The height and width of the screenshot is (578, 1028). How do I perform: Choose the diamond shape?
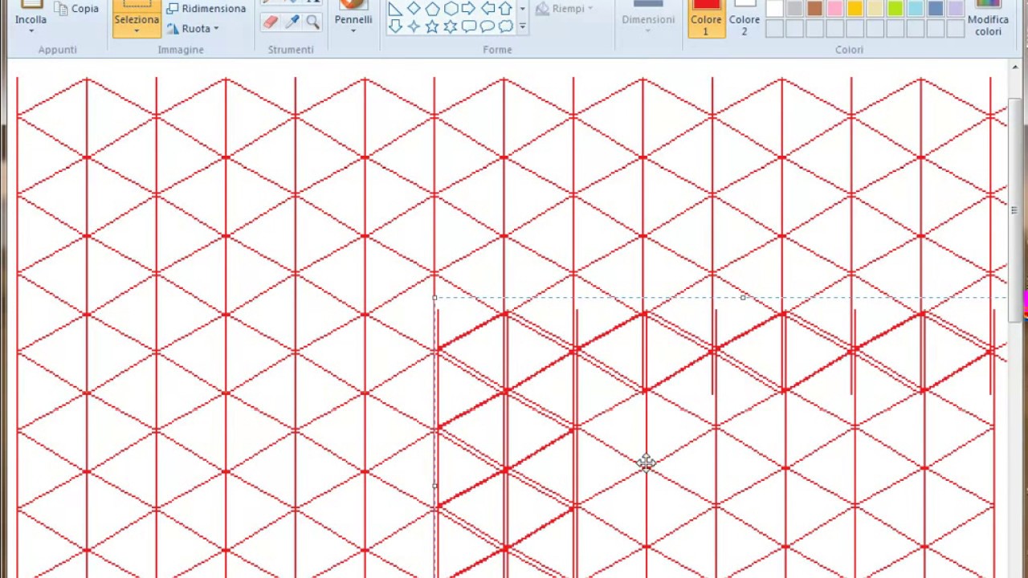(x=414, y=9)
